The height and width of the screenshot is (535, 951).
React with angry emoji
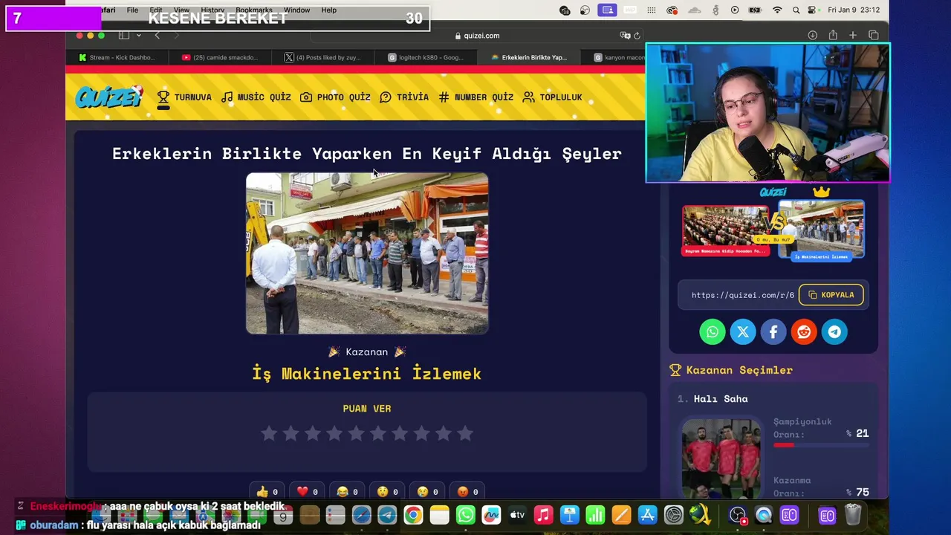pos(467,491)
